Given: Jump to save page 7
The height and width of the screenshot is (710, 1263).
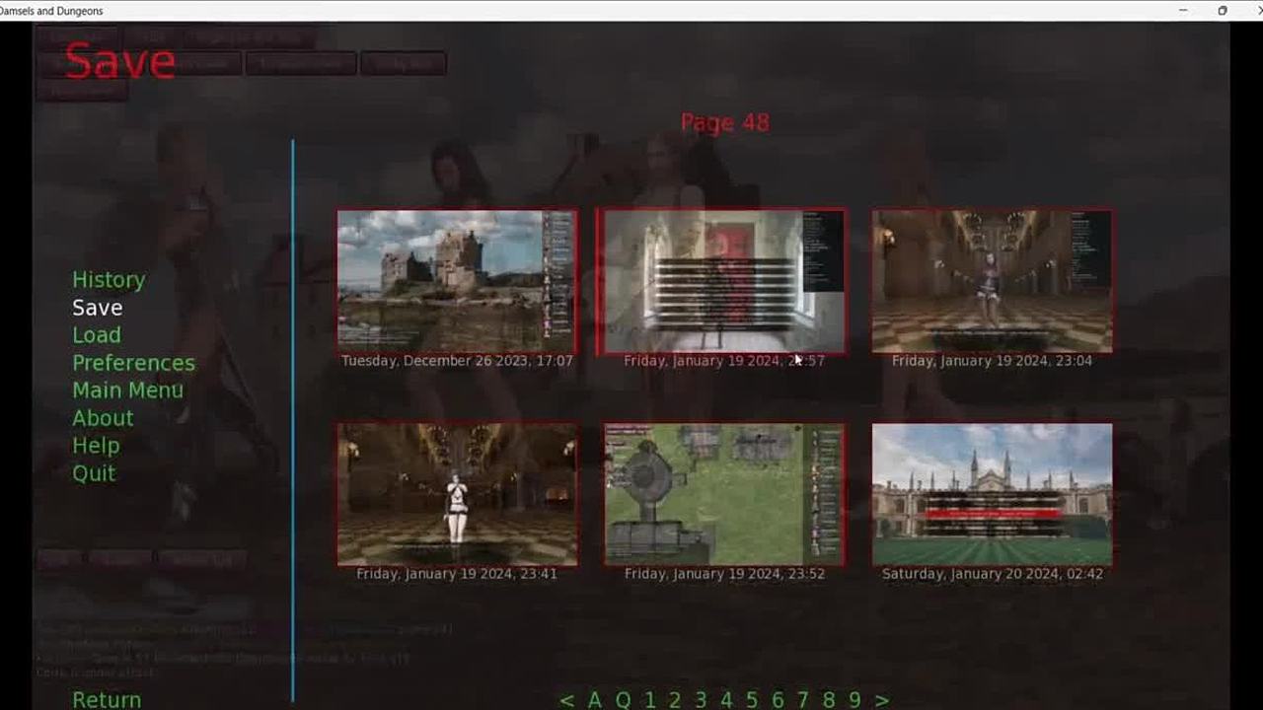Looking at the screenshot, I should click(803, 700).
